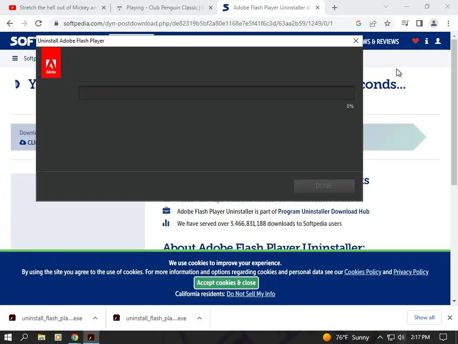Expand the tab search chevron
The image size is (458, 344).
pyautogui.click(x=386, y=6)
